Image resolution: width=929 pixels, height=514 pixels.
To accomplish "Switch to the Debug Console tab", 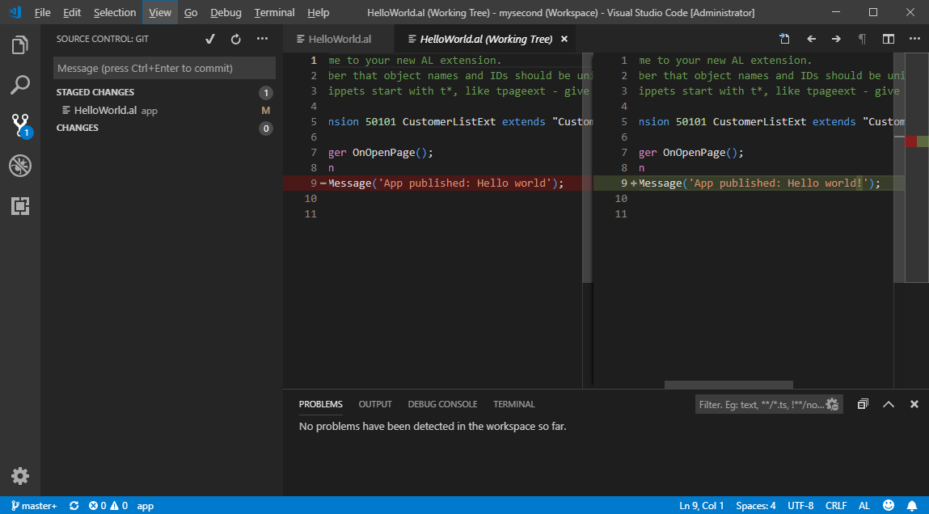I will point(442,404).
